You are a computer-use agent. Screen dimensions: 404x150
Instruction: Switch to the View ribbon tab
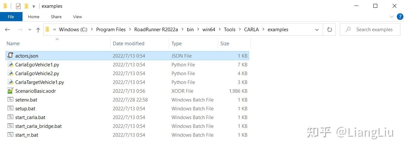[x=77, y=17]
